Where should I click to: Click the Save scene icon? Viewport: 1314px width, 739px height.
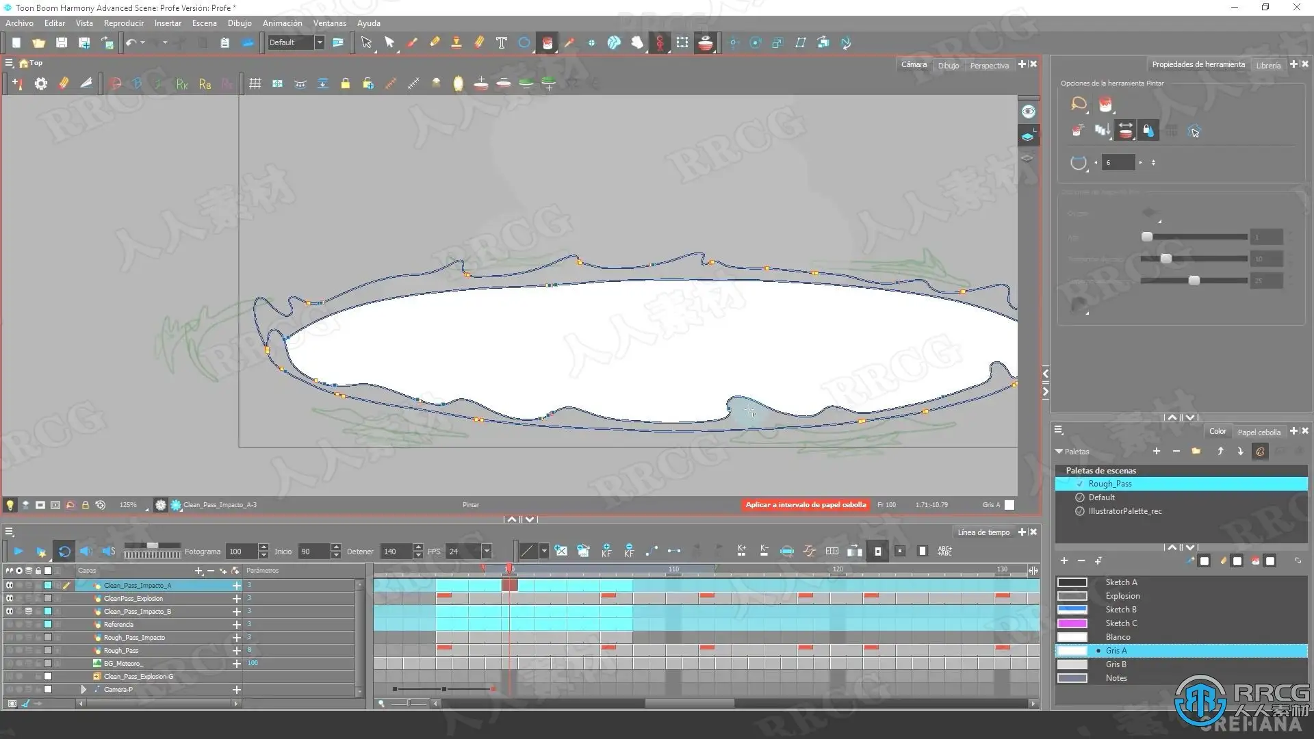point(62,42)
